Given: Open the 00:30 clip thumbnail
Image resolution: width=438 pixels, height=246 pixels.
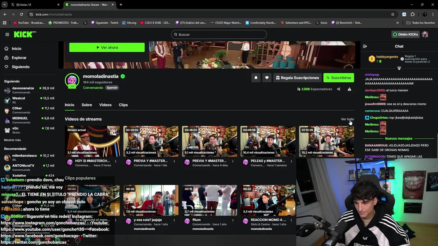Looking at the screenshot, I should click(x=151, y=200).
